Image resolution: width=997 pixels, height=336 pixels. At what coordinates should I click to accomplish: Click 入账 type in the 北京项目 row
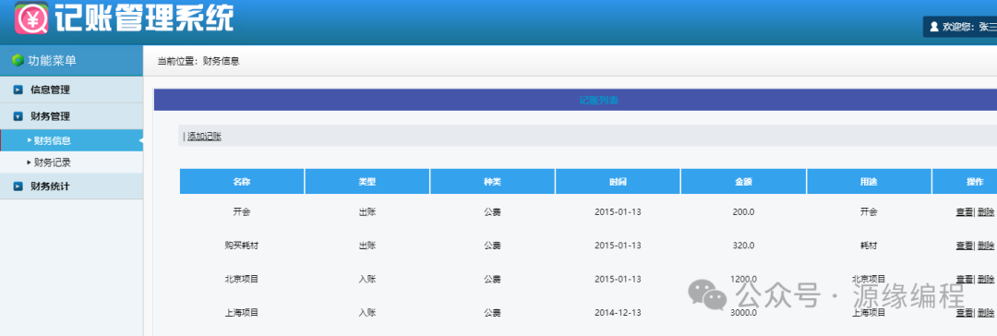[x=366, y=279]
